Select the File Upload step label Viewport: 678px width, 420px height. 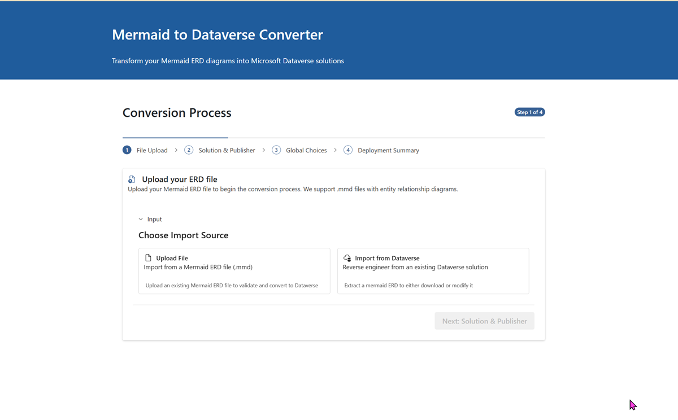tap(152, 150)
